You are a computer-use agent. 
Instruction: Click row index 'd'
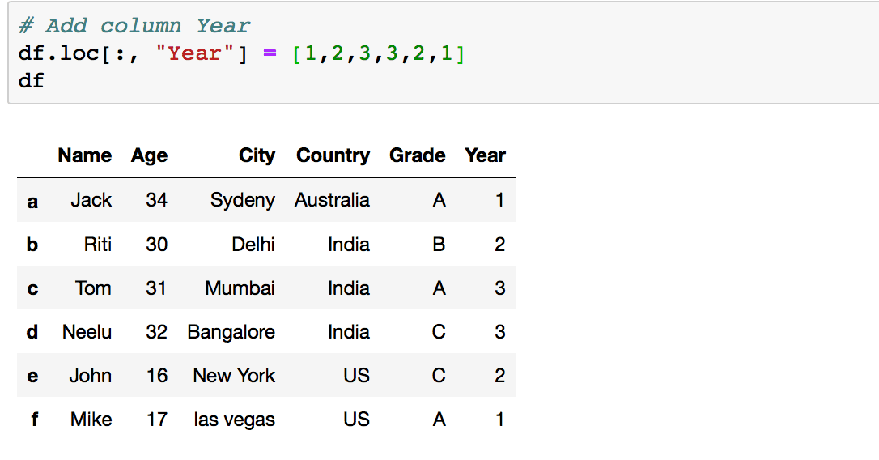(x=32, y=332)
